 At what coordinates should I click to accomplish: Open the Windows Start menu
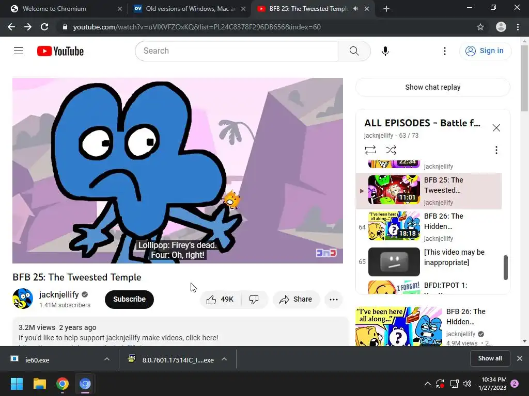[x=17, y=384]
